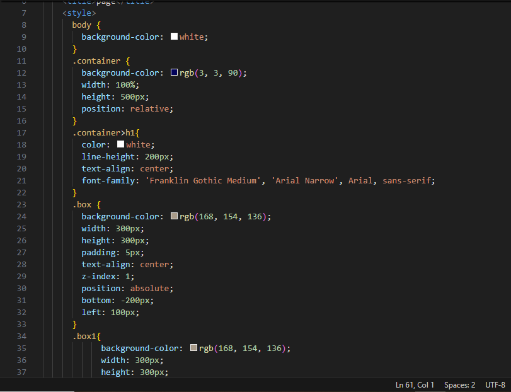Click closing brace on line 33

pos(74,324)
